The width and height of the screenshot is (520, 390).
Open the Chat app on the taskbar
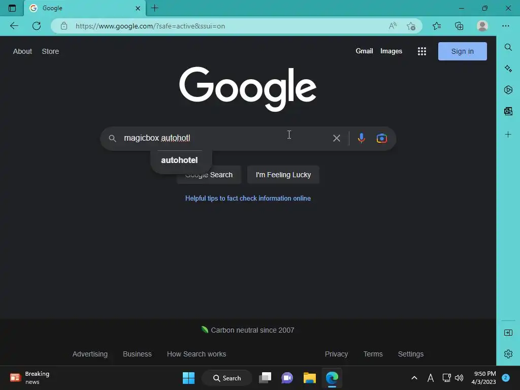point(287,378)
